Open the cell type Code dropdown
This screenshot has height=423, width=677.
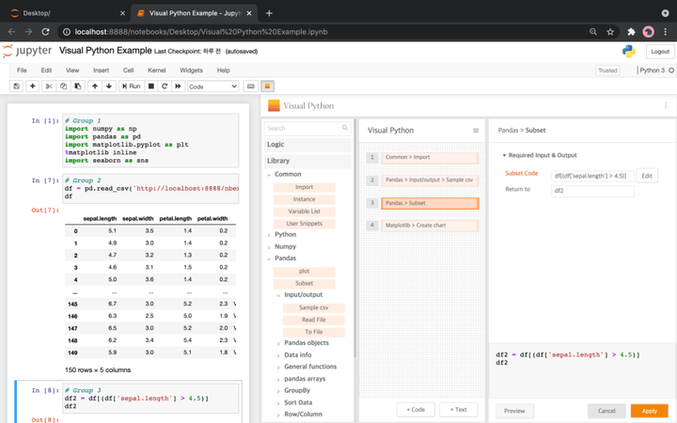click(x=213, y=86)
